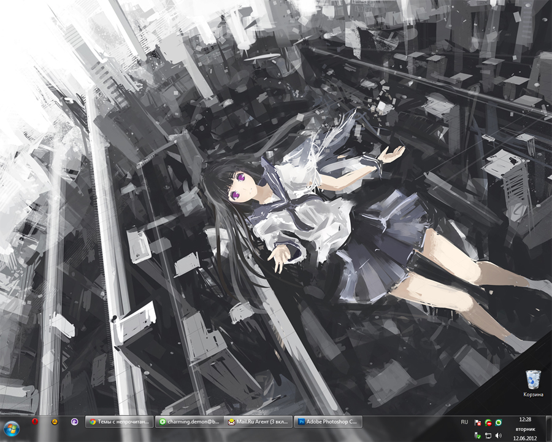Switch to the Adobe Photoshop window
Screen dimensions: 552x442
pyautogui.click(x=328, y=422)
